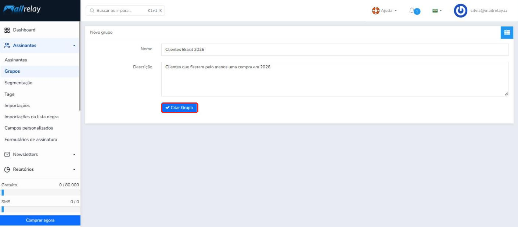Focus the Nome input field
Screen dimensions: 518x227
coord(335,50)
